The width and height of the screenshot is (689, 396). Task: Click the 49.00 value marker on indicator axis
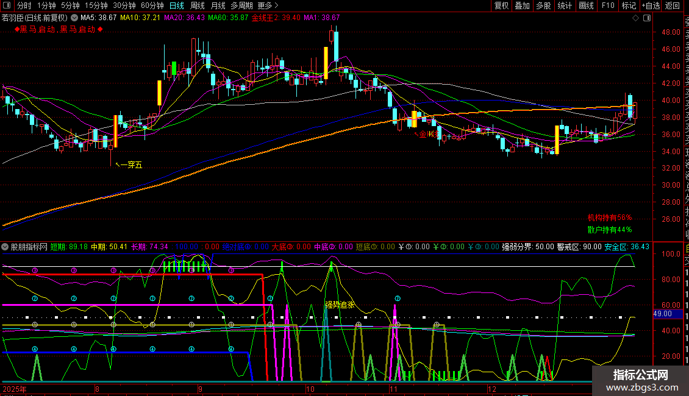tap(662, 314)
